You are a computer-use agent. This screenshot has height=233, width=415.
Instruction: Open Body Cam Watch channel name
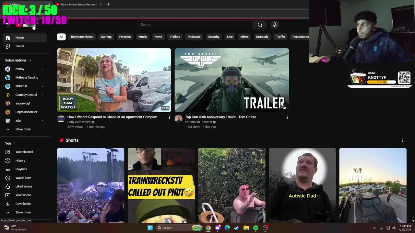pos(79,122)
